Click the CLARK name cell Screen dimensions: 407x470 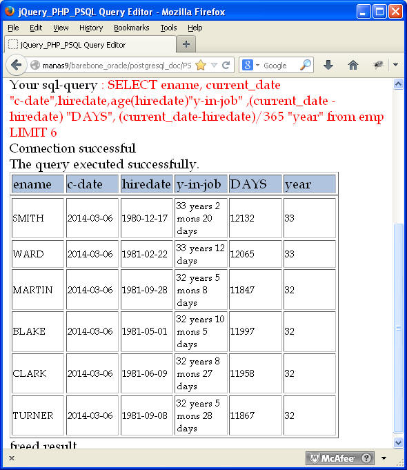[38, 373]
